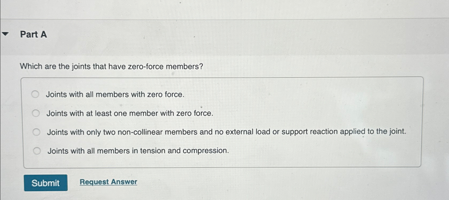Select "Joints with all members in tension and compression"
The image size is (449, 200).
pyautogui.click(x=37, y=150)
